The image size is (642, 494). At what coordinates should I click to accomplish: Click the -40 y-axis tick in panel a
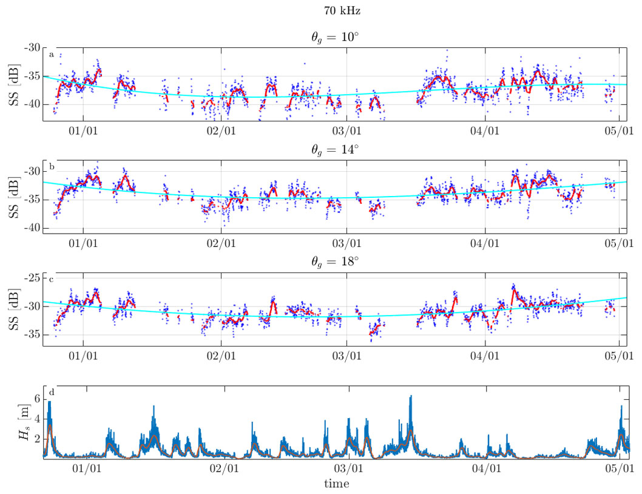[30, 104]
